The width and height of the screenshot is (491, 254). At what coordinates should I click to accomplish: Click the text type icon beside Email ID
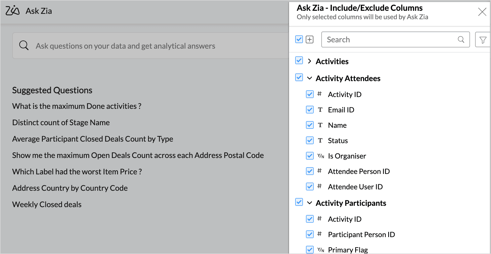320,110
